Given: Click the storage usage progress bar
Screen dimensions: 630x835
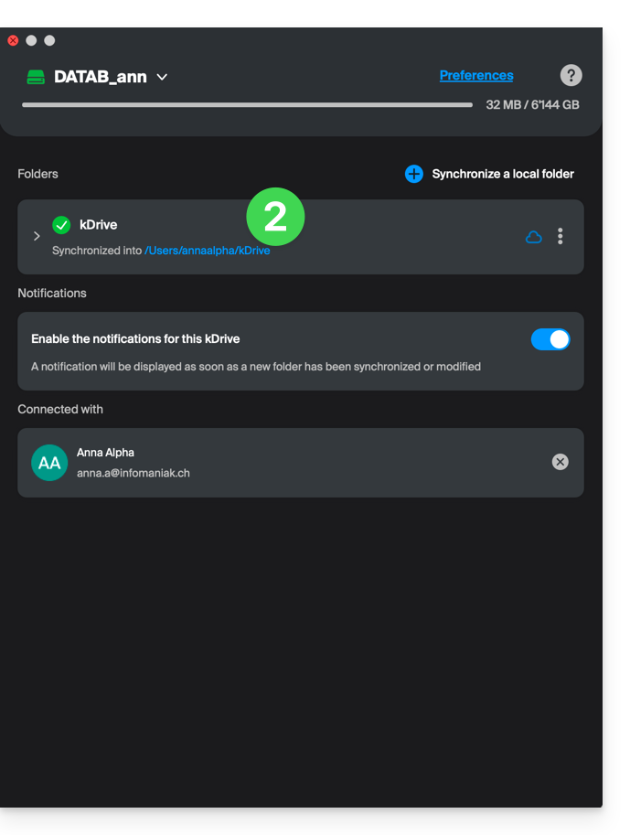Looking at the screenshot, I should click(247, 105).
